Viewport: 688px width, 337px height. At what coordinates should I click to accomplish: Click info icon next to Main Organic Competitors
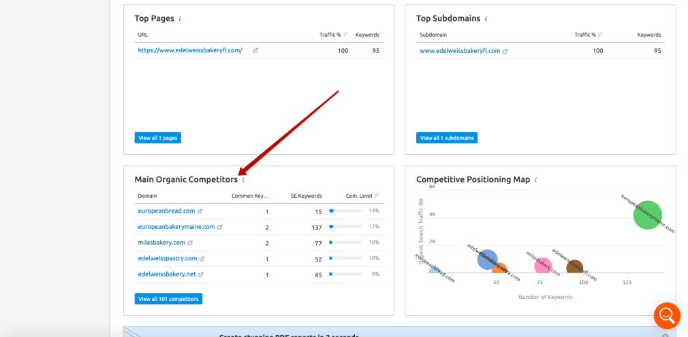(243, 180)
